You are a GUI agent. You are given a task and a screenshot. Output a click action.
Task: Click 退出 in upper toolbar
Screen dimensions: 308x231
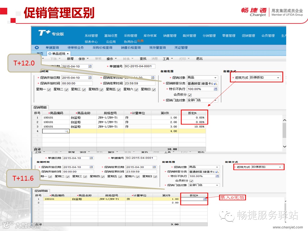[x=199, y=59]
